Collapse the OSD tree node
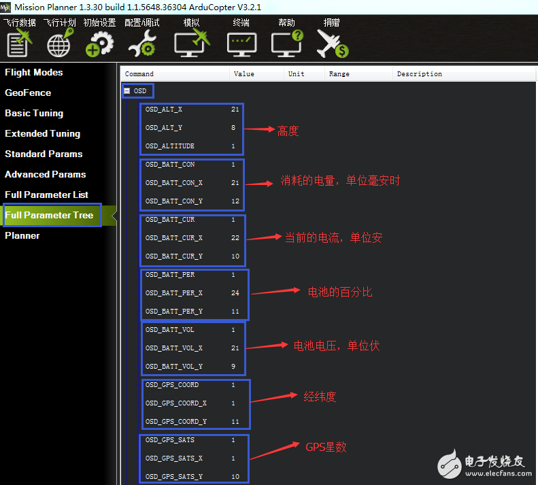Image resolution: width=538 pixels, height=485 pixels. click(x=127, y=91)
